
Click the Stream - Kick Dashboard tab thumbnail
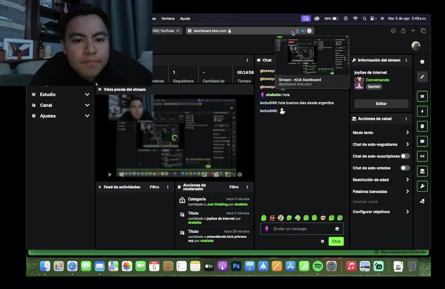[312, 61]
